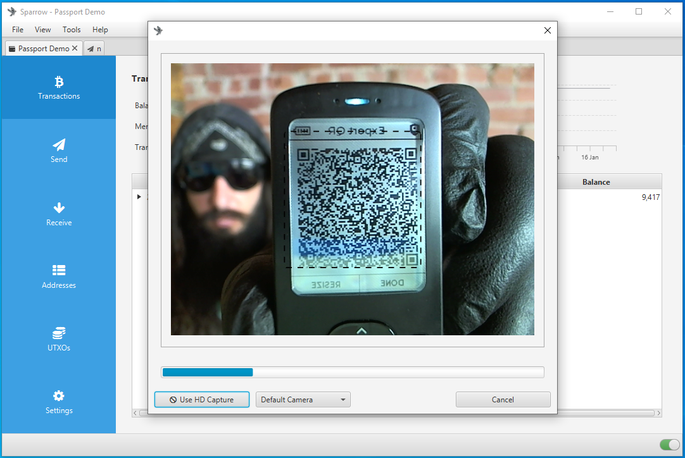Maximize the Sparrow window

coord(639,11)
